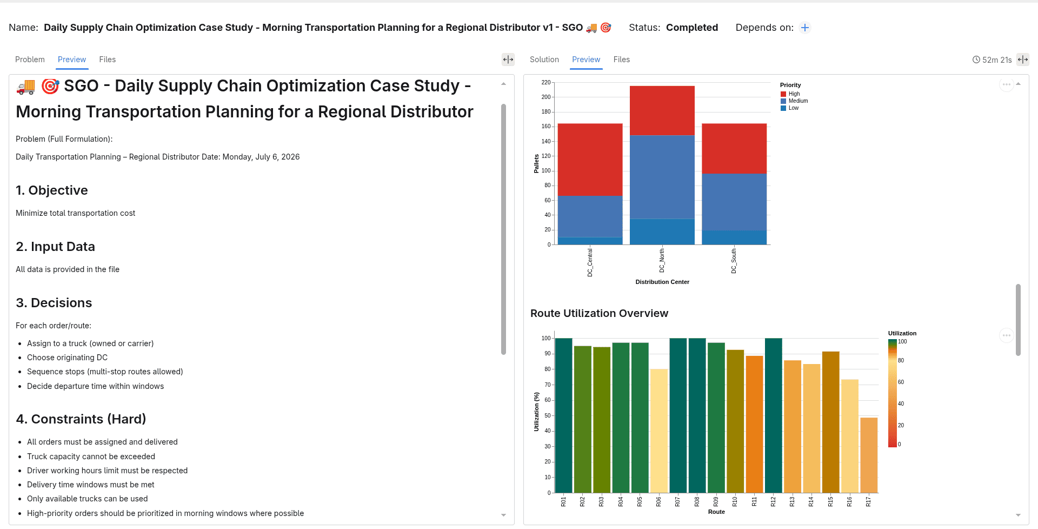Click the R17 utilization bar
Image resolution: width=1038 pixels, height=529 pixels.
[869, 455]
